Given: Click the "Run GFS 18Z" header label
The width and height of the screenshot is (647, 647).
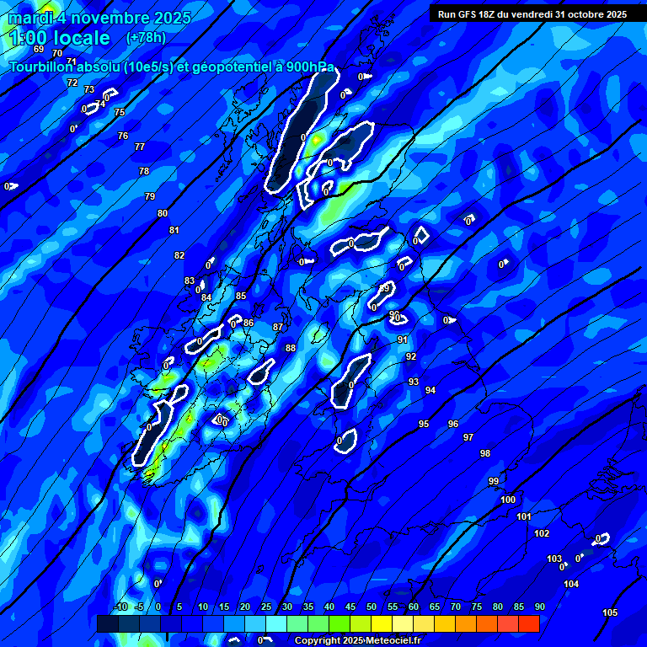Looking at the screenshot, I should click(x=532, y=14).
